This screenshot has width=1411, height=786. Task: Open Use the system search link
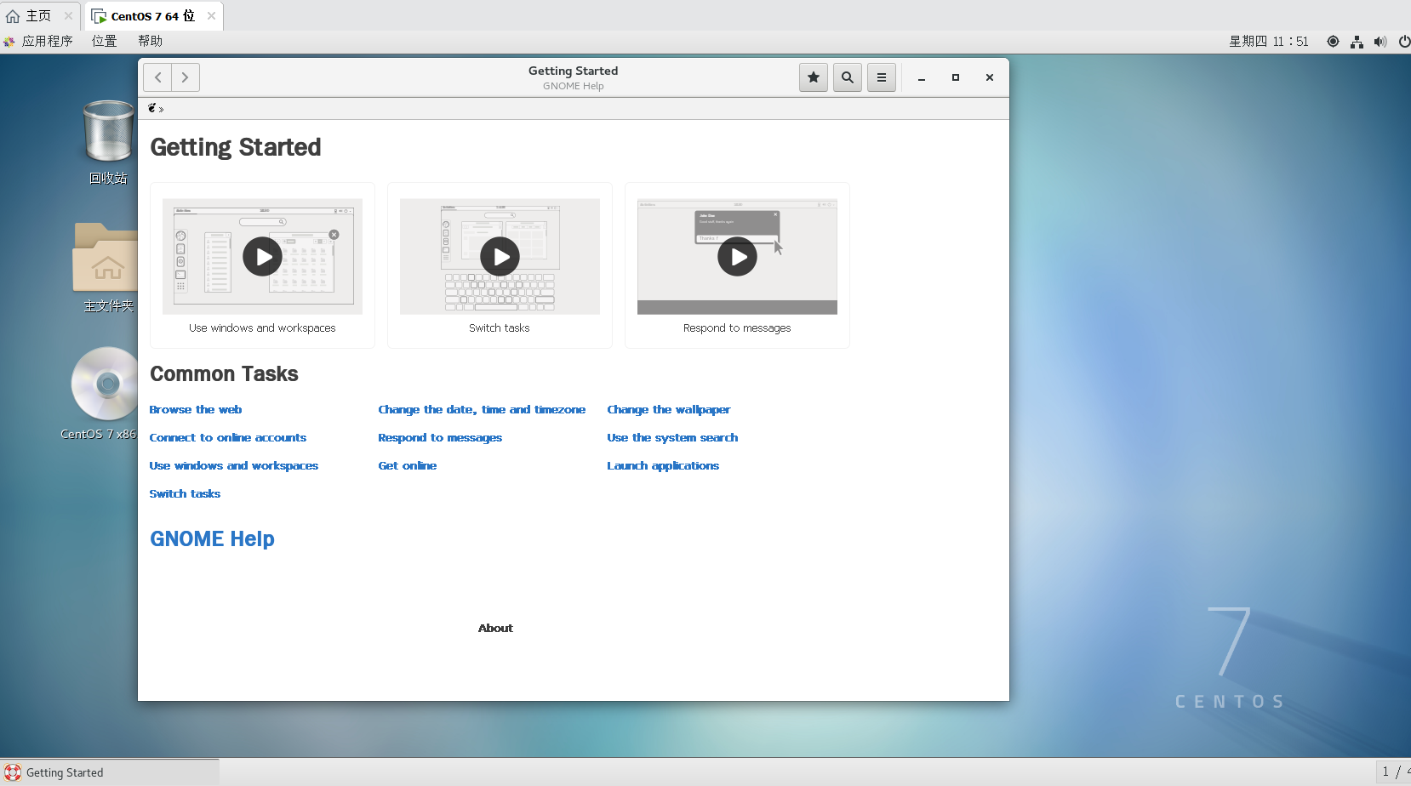672,438
